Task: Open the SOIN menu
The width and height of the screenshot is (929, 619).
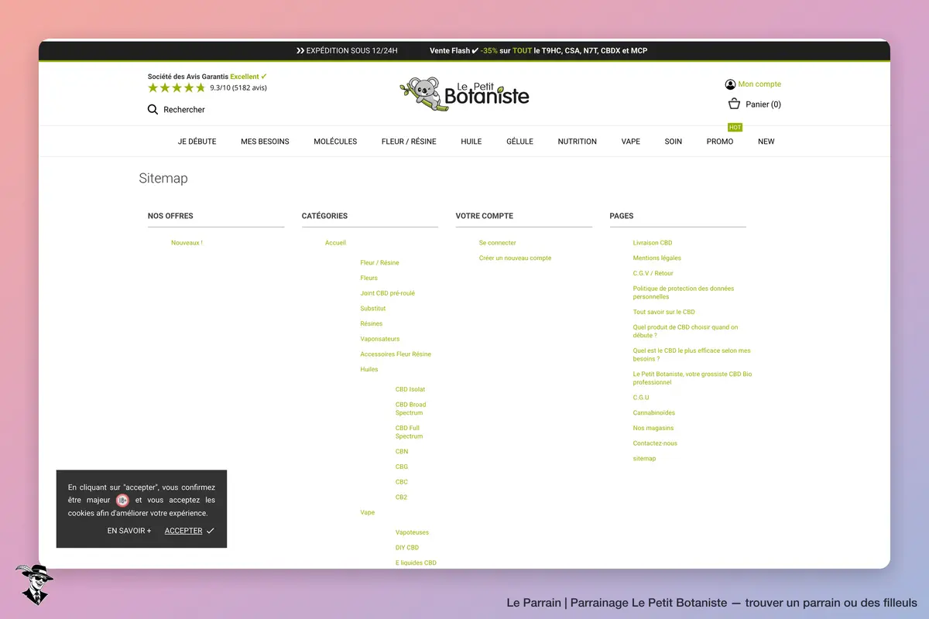Action: coord(674,142)
